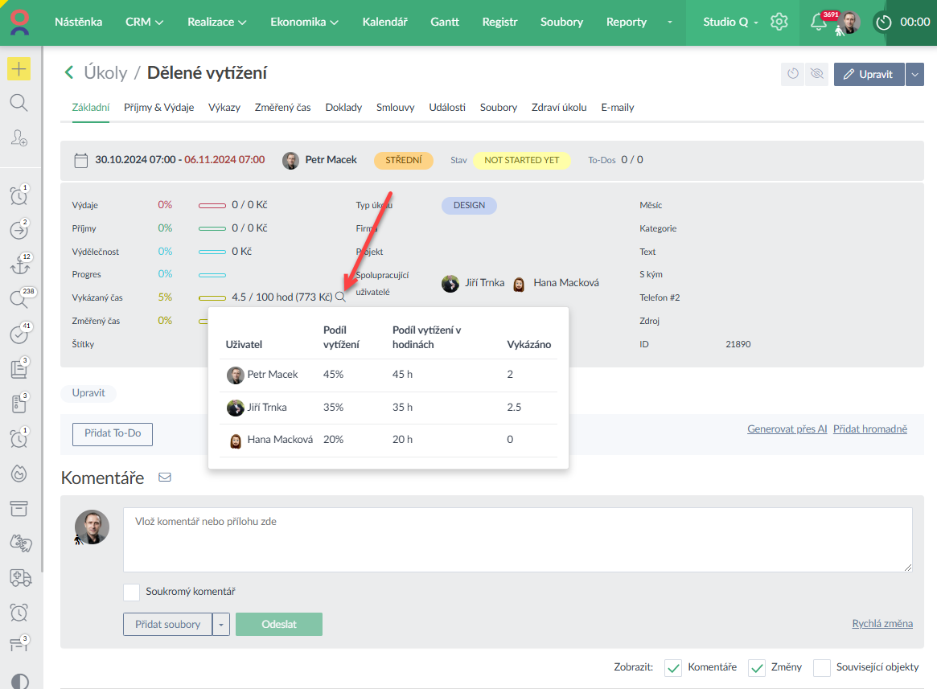Click the yellow plus add button in sidebar
The width and height of the screenshot is (937, 689).
(x=18, y=69)
